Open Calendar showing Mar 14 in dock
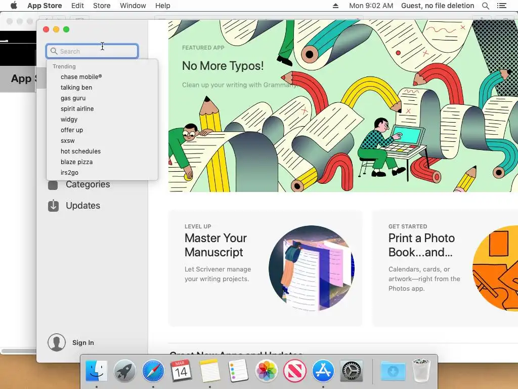Image resolution: width=518 pixels, height=389 pixels. pyautogui.click(x=181, y=371)
